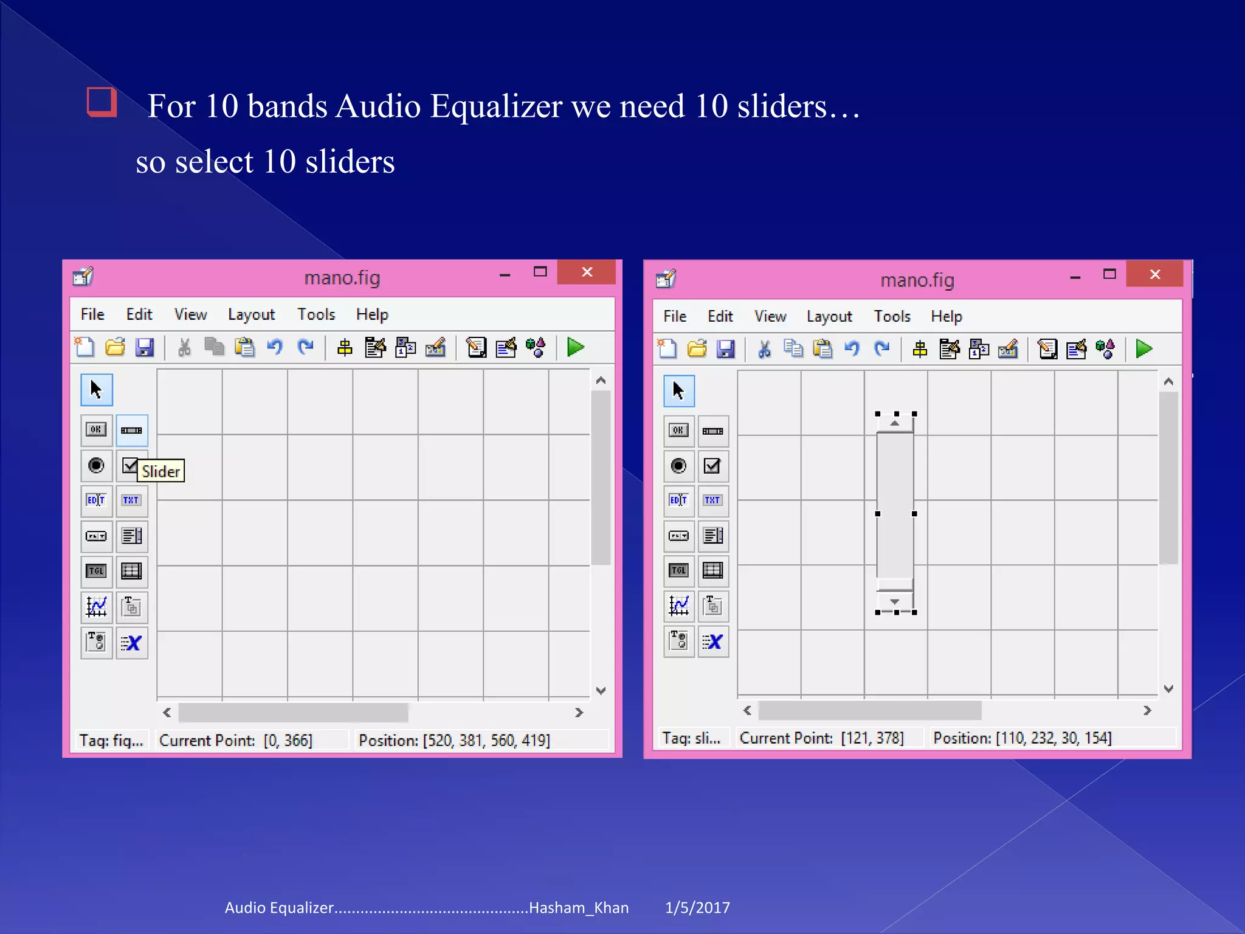
Task: Redo action in left window toolbar
Action: [305, 347]
